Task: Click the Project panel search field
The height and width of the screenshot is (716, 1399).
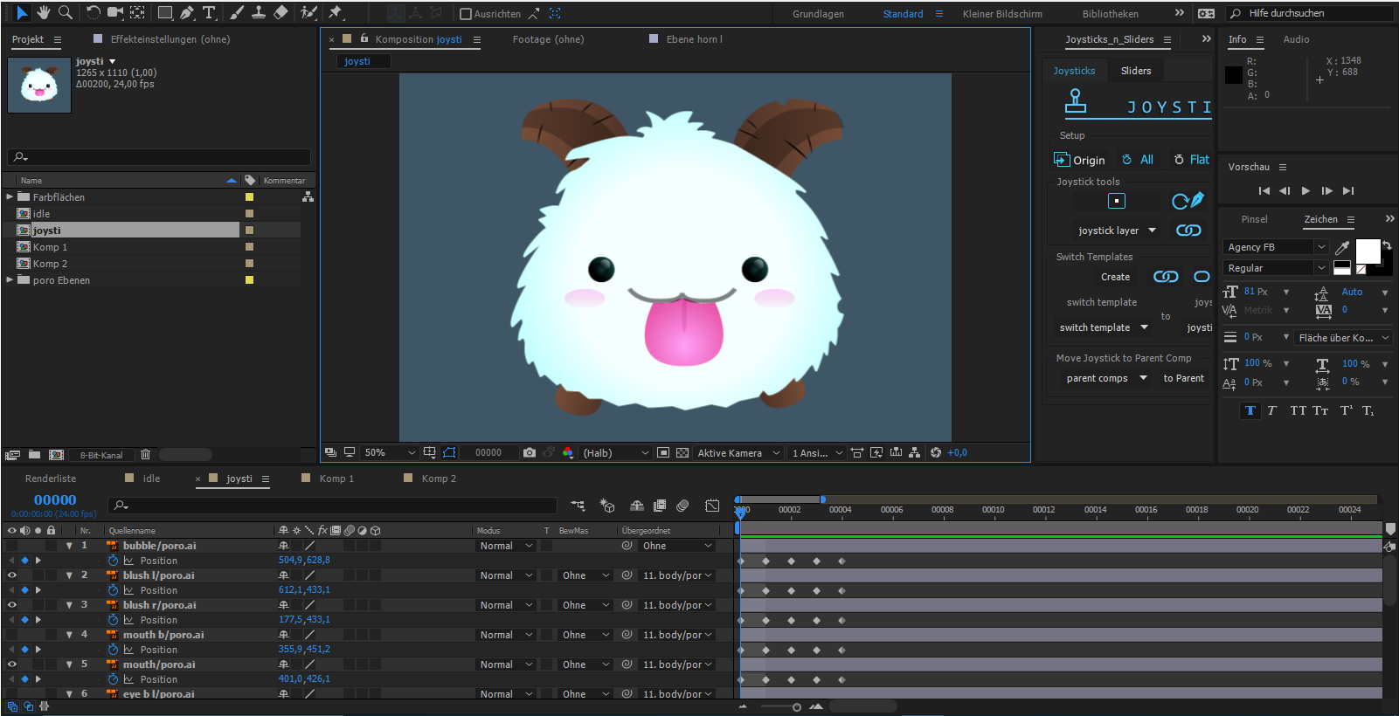Action: pos(159,157)
